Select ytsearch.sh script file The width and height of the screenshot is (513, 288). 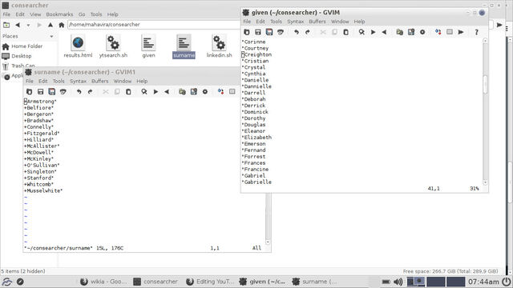tap(113, 46)
